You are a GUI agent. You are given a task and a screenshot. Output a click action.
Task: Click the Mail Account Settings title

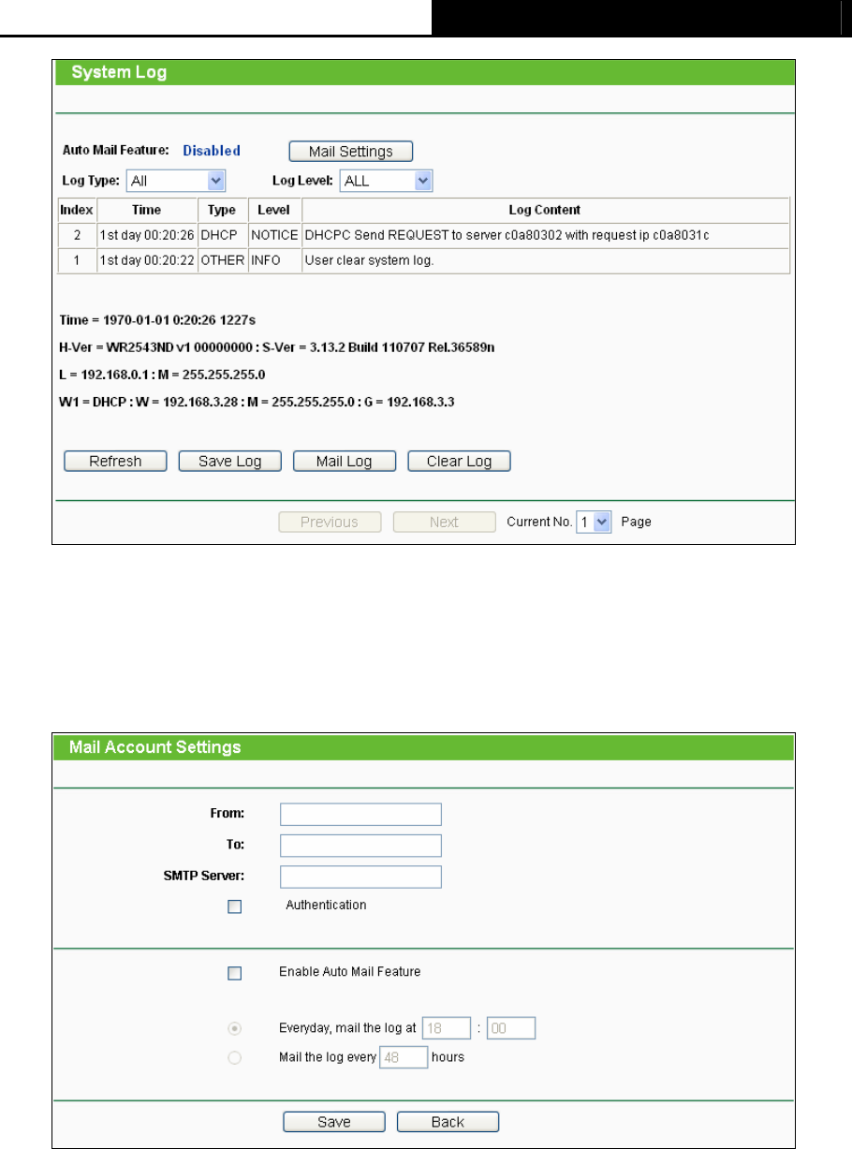click(155, 747)
